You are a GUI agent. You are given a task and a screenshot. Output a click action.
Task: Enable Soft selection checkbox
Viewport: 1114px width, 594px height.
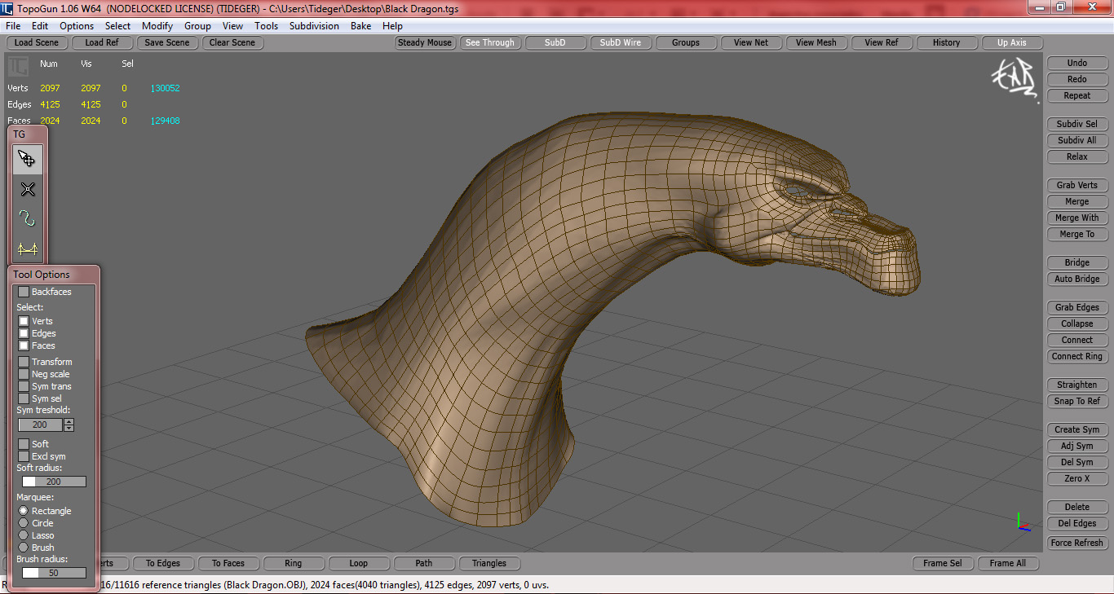(x=24, y=444)
